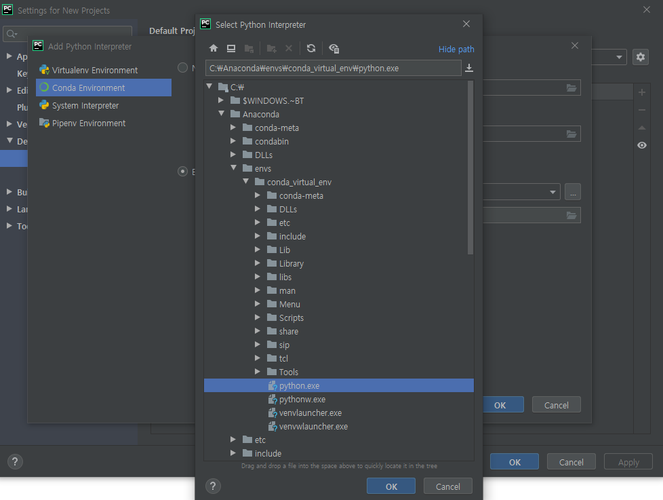Open interpreter dropdown in Add Python Interpreter
The image size is (663, 500).
click(552, 191)
